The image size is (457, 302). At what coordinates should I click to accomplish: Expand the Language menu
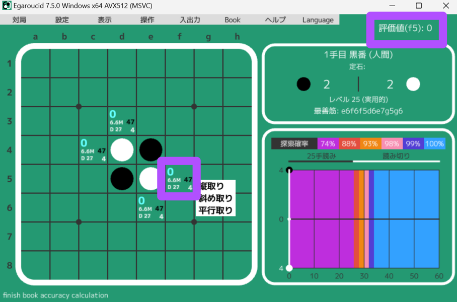click(x=318, y=20)
